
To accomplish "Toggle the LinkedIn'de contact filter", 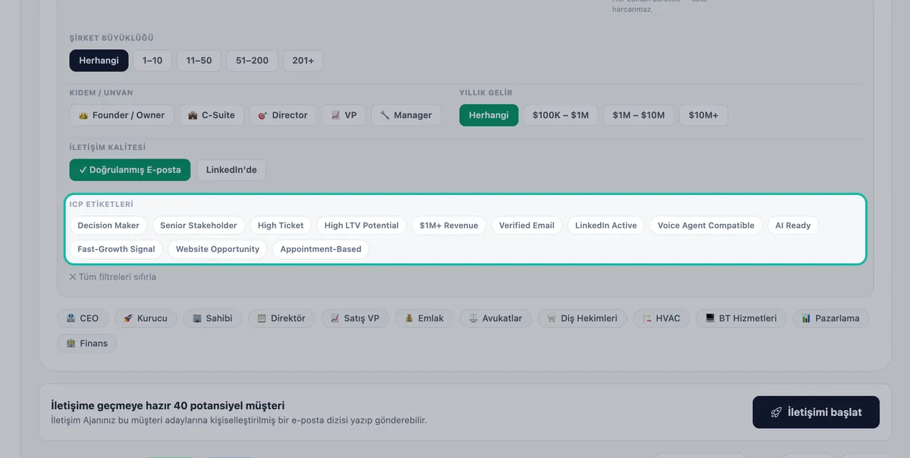I will click(232, 170).
